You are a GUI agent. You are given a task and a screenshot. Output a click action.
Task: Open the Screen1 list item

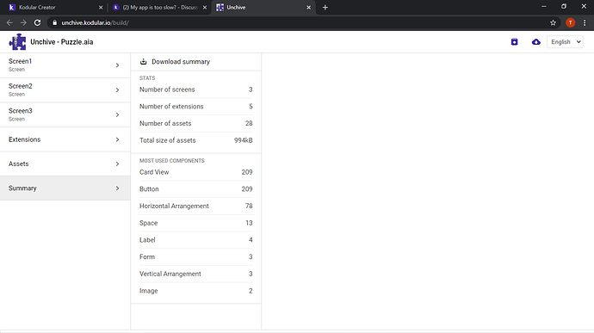pos(65,65)
